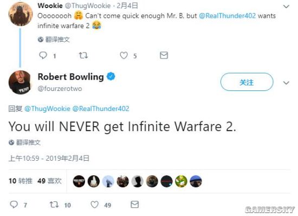Open Wookie's profile picture

21,14
